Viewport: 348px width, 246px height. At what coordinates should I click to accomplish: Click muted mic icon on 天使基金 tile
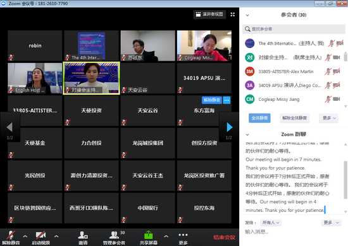(x=11, y=155)
